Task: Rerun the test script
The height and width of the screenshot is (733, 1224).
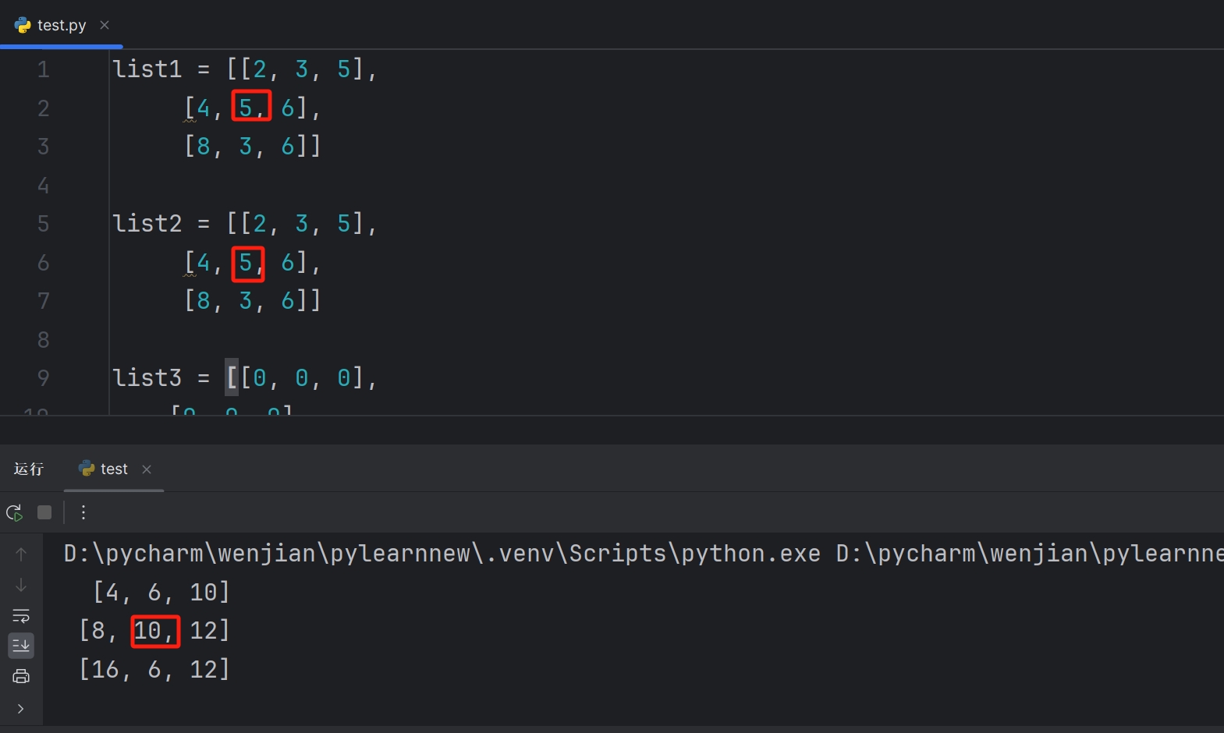Action: [15, 512]
